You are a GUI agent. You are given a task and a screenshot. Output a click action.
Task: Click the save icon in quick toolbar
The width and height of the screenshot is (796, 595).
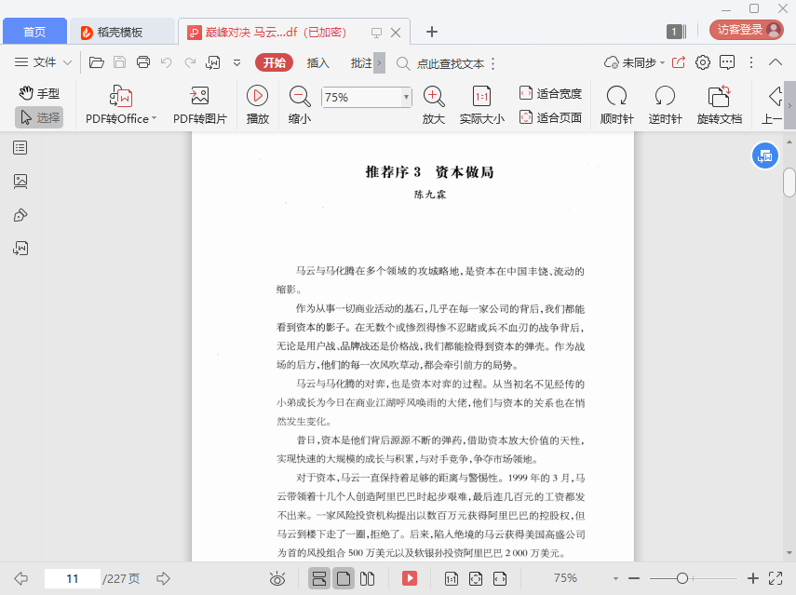pyautogui.click(x=119, y=62)
